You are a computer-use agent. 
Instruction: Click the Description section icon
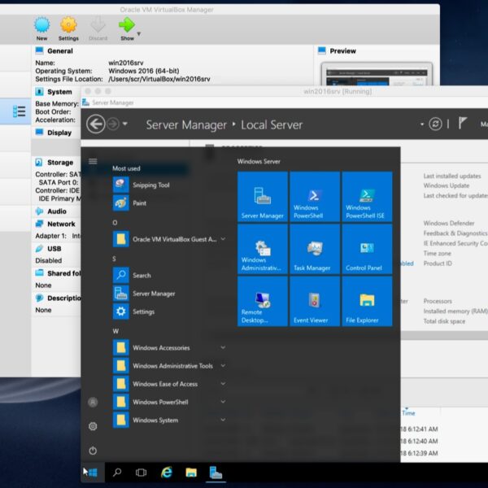(x=39, y=298)
